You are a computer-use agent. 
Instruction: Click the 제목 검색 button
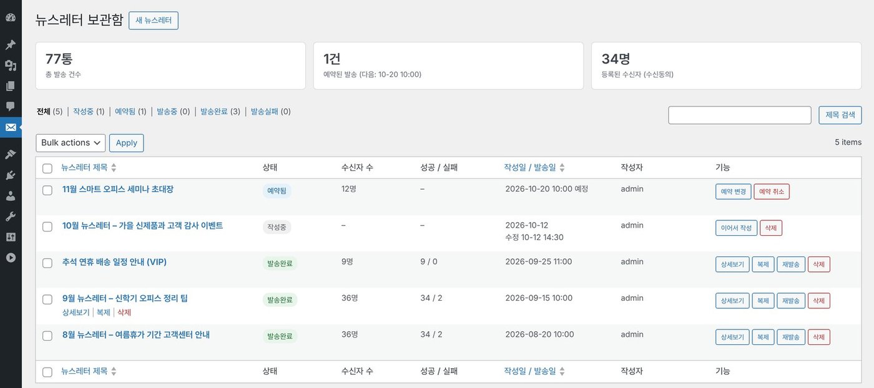pos(840,115)
